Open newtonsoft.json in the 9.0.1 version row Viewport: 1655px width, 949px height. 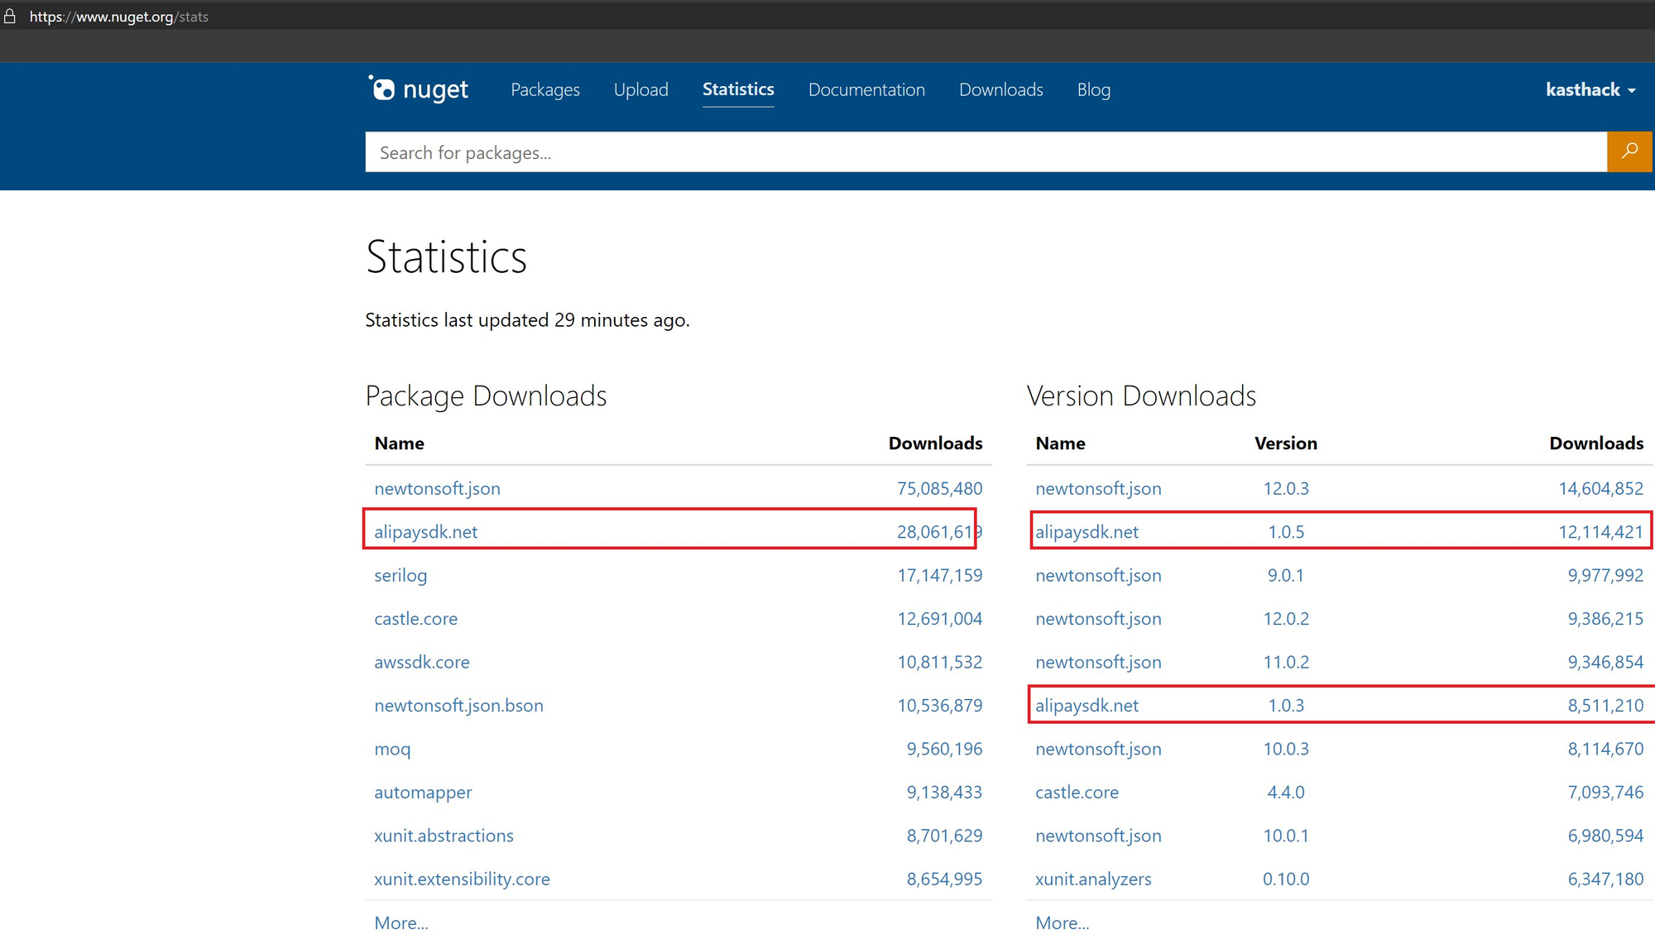tap(1098, 575)
